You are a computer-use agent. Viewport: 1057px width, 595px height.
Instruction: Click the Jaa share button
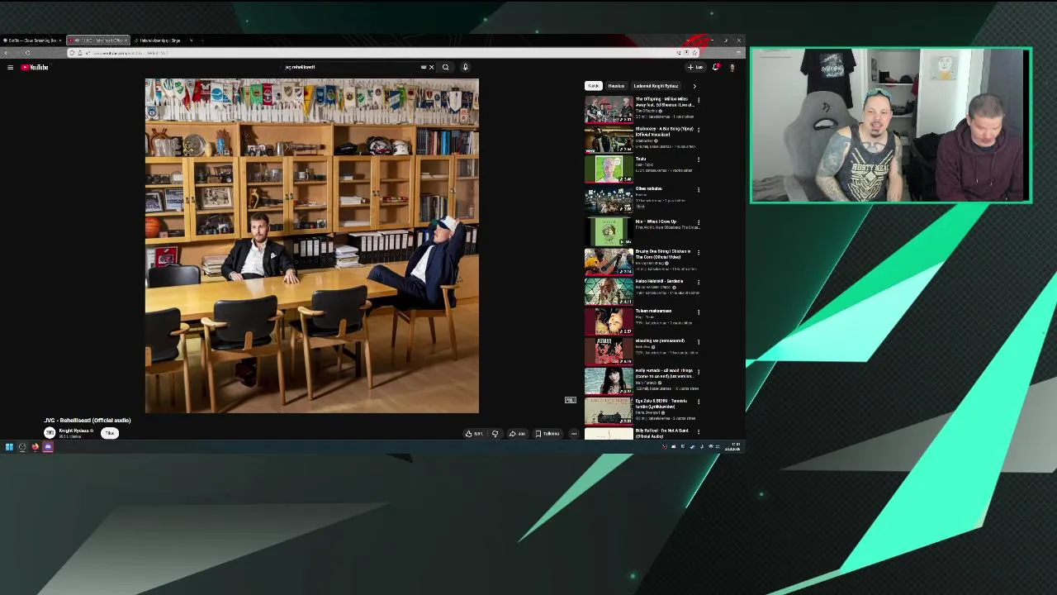click(517, 433)
